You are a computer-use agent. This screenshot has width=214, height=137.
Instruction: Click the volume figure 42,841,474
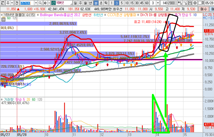point(56,9)
